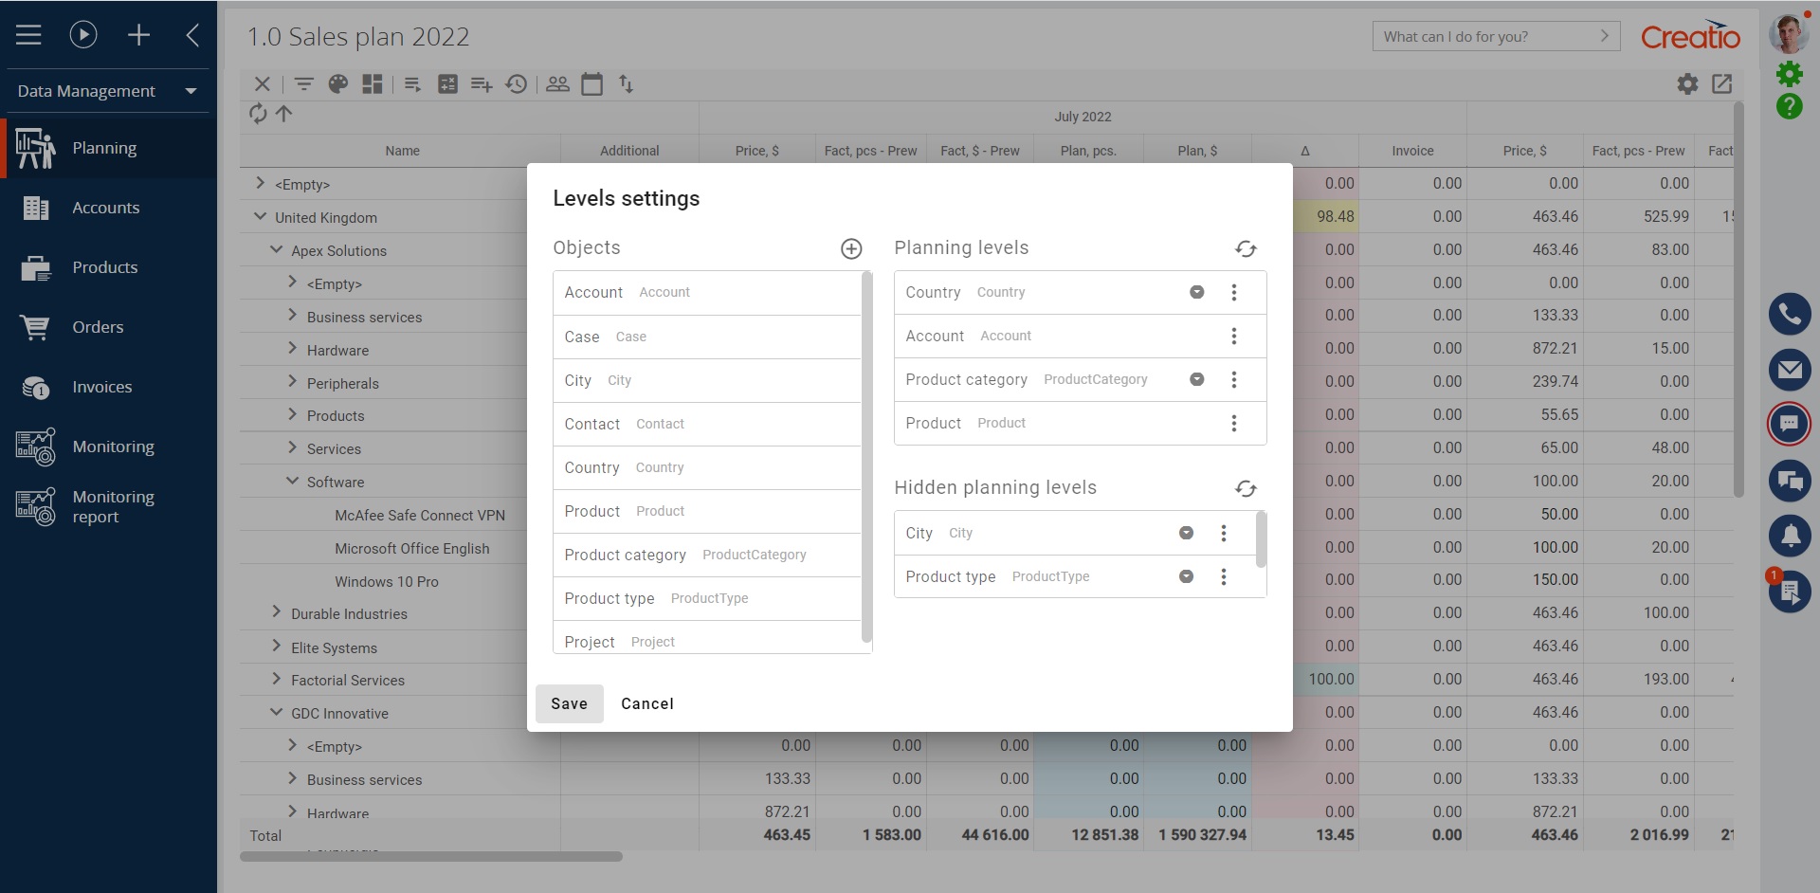The image size is (1820, 893).
Task: Select the palette styling icon in the toolbar
Action: point(337,84)
